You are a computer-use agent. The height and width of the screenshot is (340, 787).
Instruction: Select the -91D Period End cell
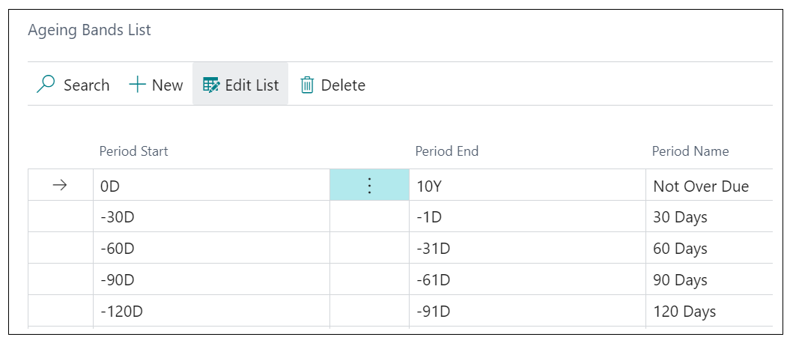tap(527, 312)
